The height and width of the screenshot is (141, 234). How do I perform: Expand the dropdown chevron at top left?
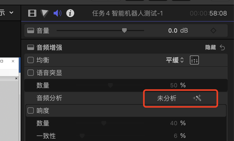coord(11,12)
